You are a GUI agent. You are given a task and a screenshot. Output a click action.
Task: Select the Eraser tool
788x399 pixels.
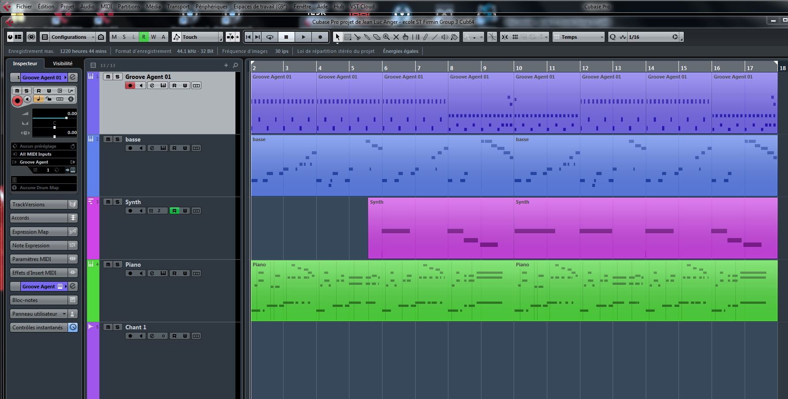377,37
